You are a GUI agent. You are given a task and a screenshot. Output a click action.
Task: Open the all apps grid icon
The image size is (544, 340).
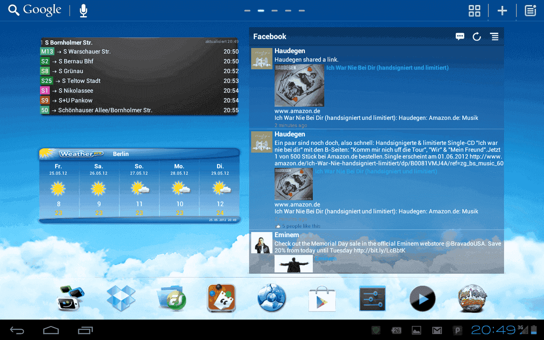[x=474, y=11]
